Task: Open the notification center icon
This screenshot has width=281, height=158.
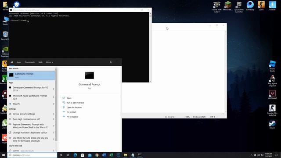Action: [x=276, y=155]
